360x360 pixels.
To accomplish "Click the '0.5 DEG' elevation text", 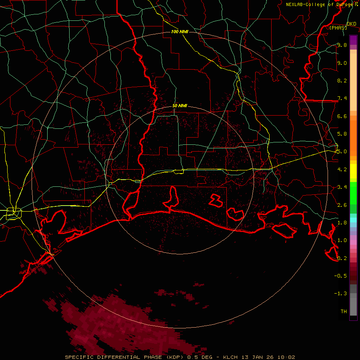I will (x=200, y=357).
